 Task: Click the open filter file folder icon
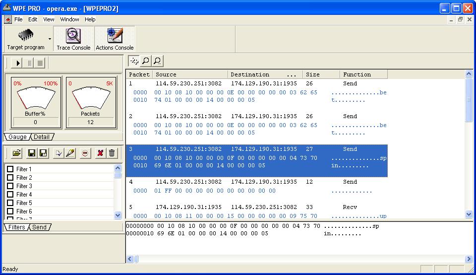click(x=17, y=153)
